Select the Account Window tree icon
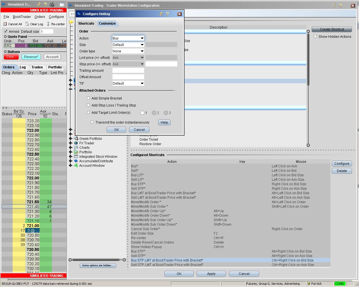The image size is (359, 287). point(76,166)
